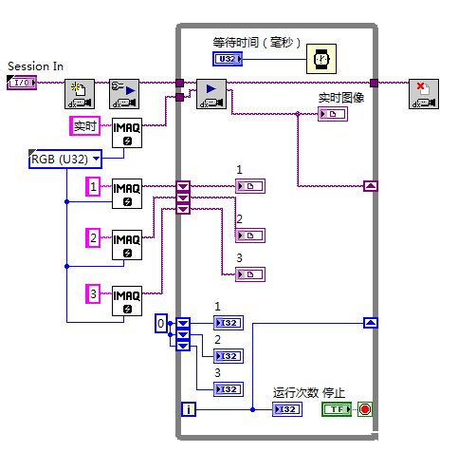Select the 等待时间 U32 control terminal
The image size is (458, 471).
[x=228, y=59]
